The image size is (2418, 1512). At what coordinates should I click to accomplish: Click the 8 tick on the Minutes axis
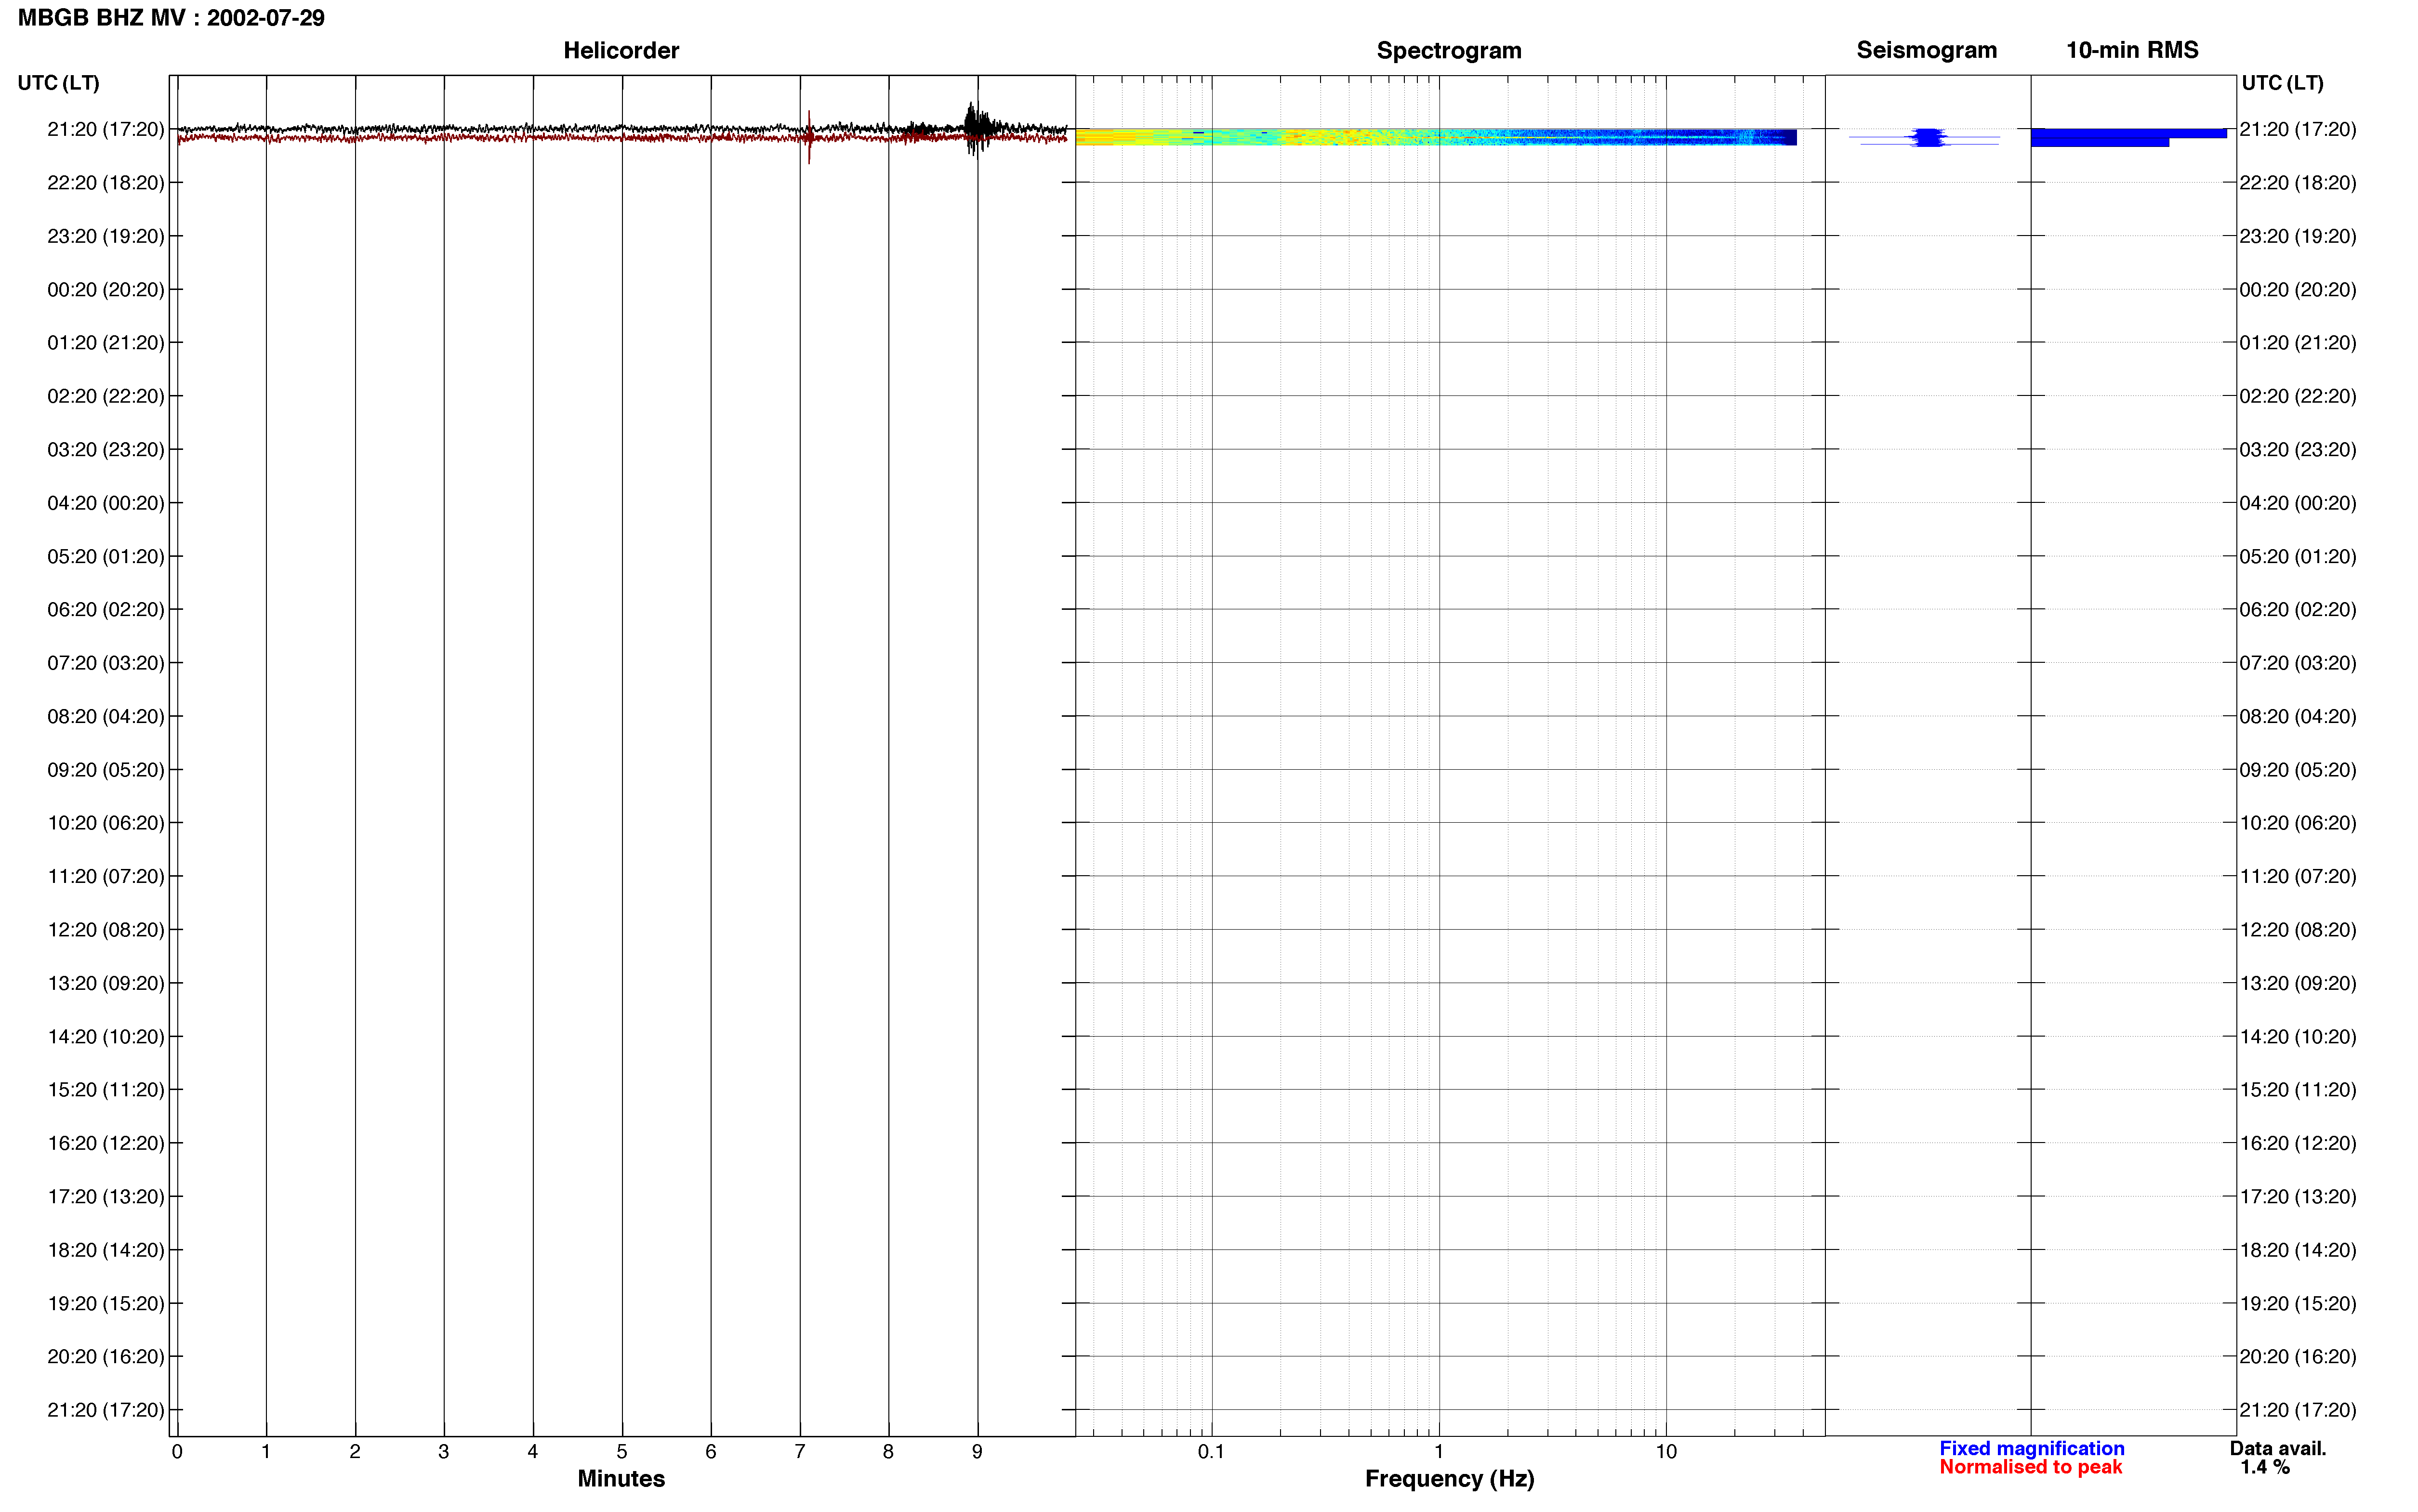coord(888,1452)
